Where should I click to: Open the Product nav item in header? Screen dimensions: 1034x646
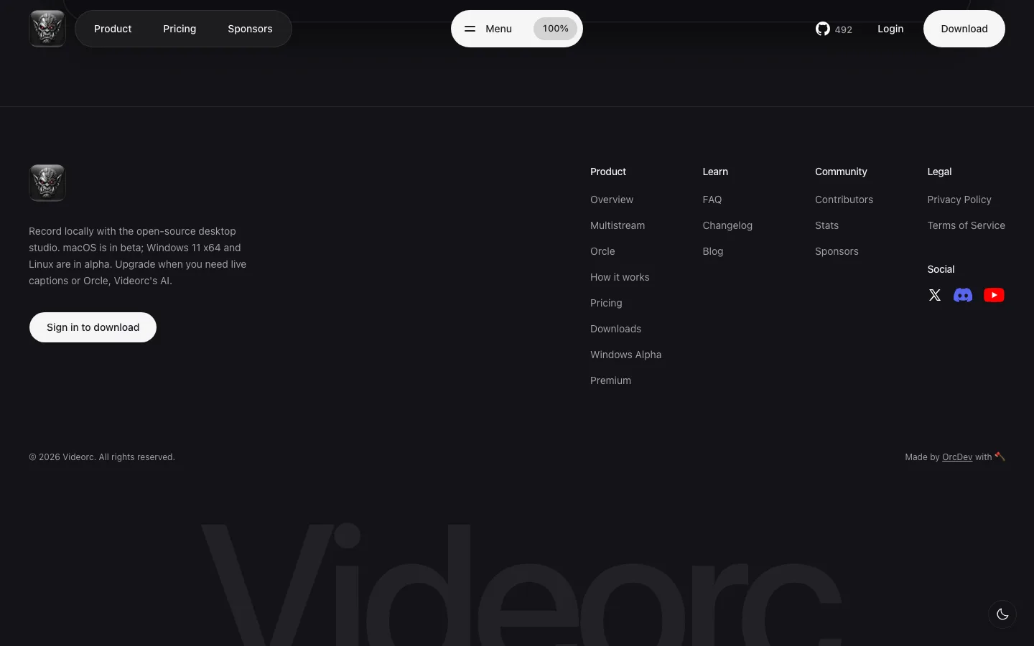tap(113, 29)
